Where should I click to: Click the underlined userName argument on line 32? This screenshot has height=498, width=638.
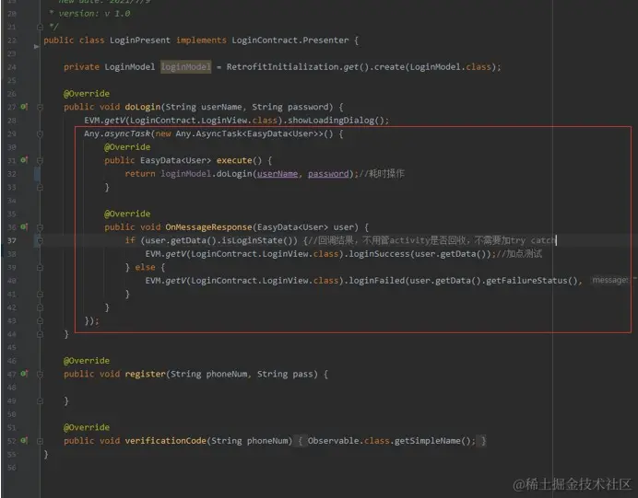tap(278, 174)
